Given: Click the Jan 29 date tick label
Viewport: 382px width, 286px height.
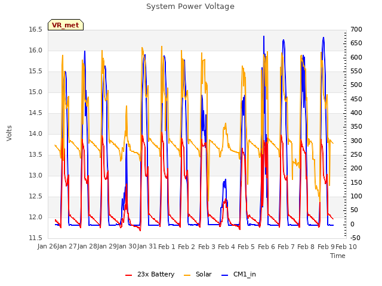Looking at the screenshot, I should click(107, 247).
